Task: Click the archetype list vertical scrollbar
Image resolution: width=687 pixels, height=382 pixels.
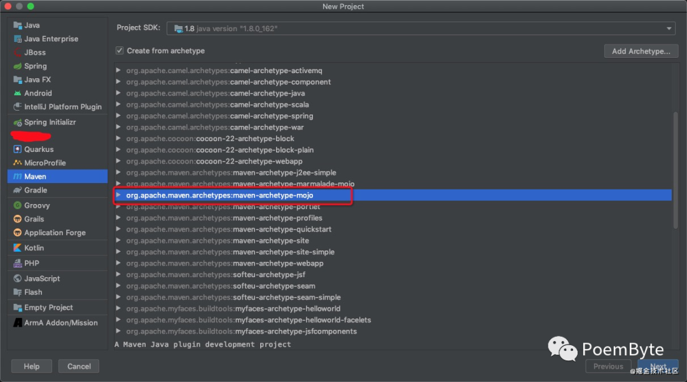Action: (675, 170)
